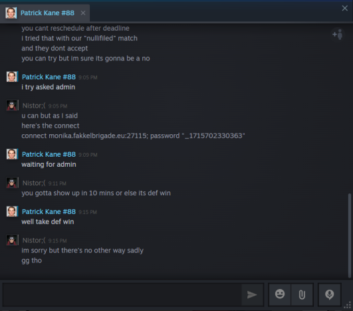The height and width of the screenshot is (311, 353).
Task: Invite a friend to this chat
Action: pos(338,35)
